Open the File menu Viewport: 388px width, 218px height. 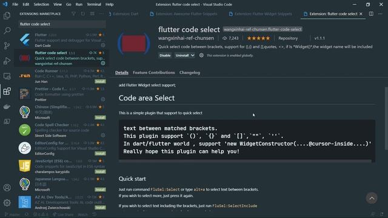click(15, 4)
